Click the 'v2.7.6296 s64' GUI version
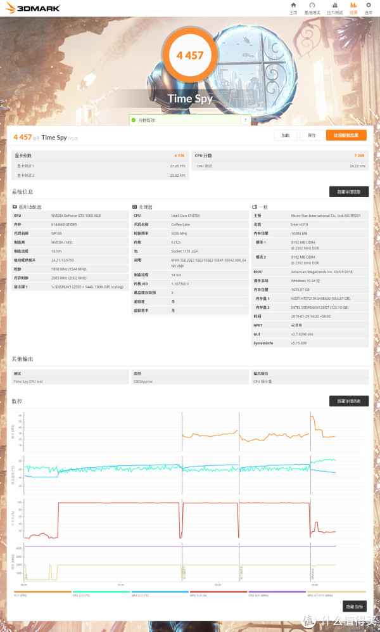Image resolution: width=380 pixels, height=632 pixels. click(302, 334)
